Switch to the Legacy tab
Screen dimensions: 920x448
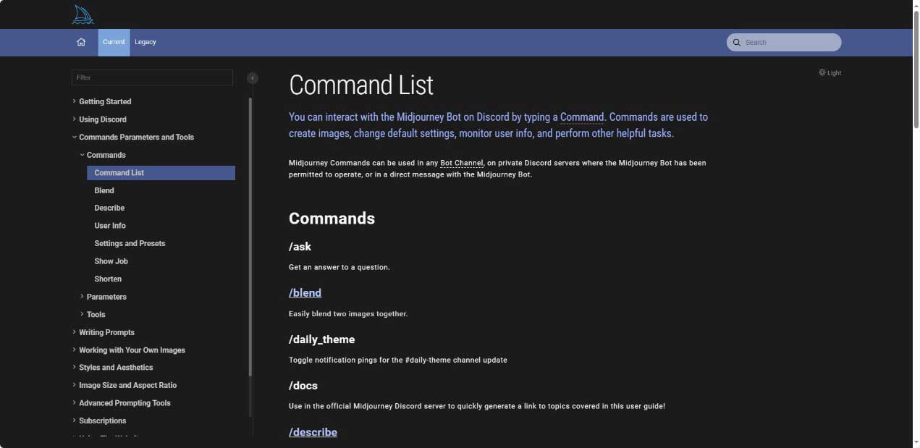(x=145, y=42)
